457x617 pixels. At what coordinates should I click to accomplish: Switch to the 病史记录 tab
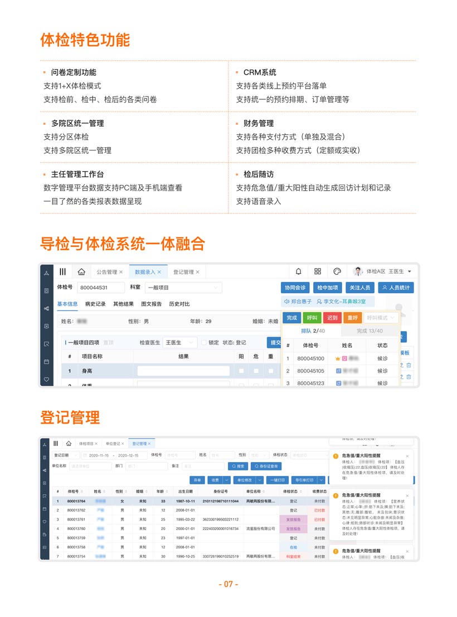pos(95,304)
